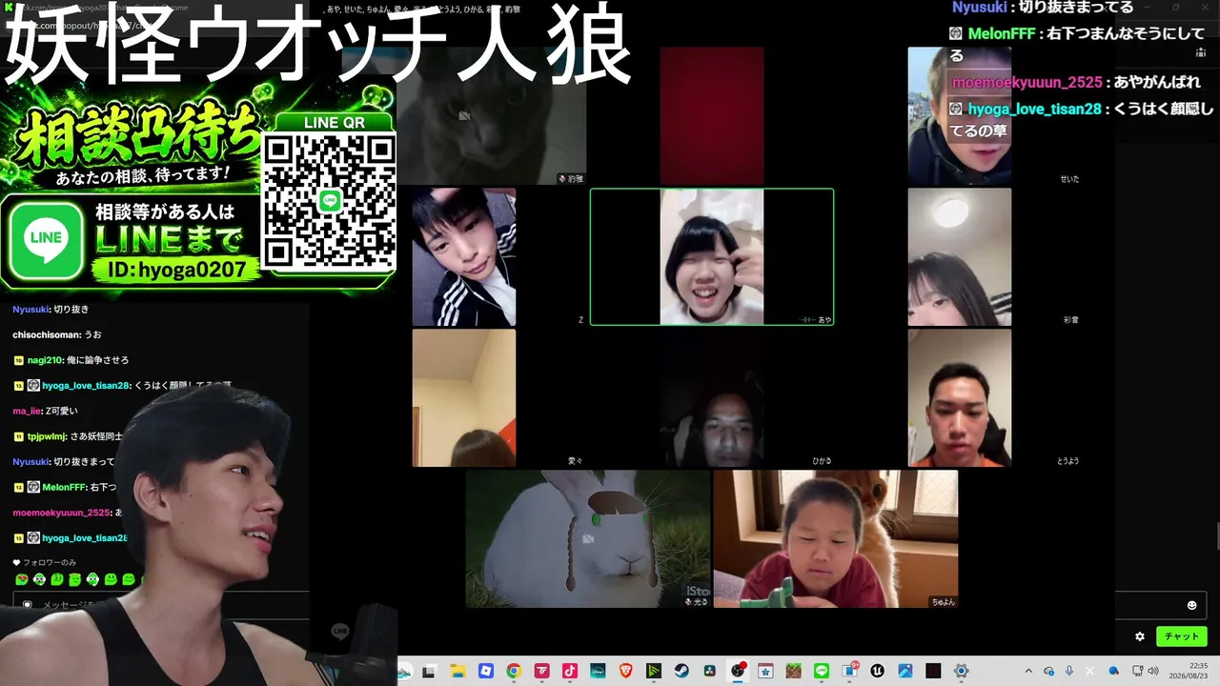1220x686 pixels.
Task: Open the Microsoft Store icon with notification badge
Action: point(849,671)
